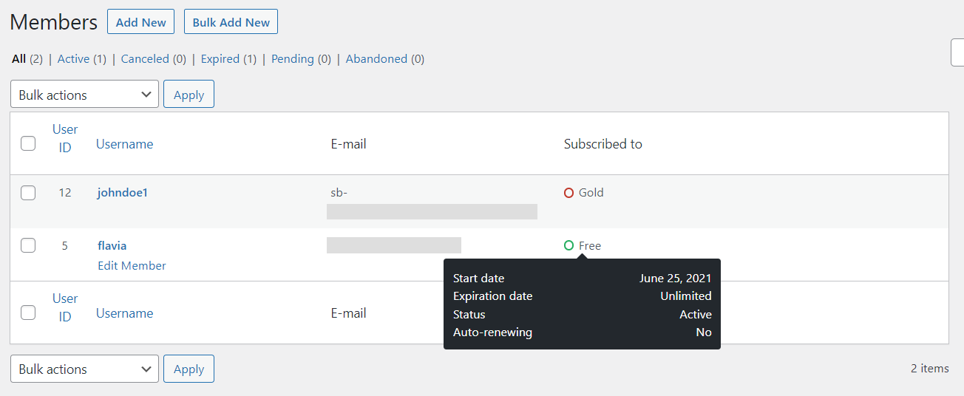The height and width of the screenshot is (396, 964).
Task: Click the green status circle beside Free
Action: click(568, 245)
